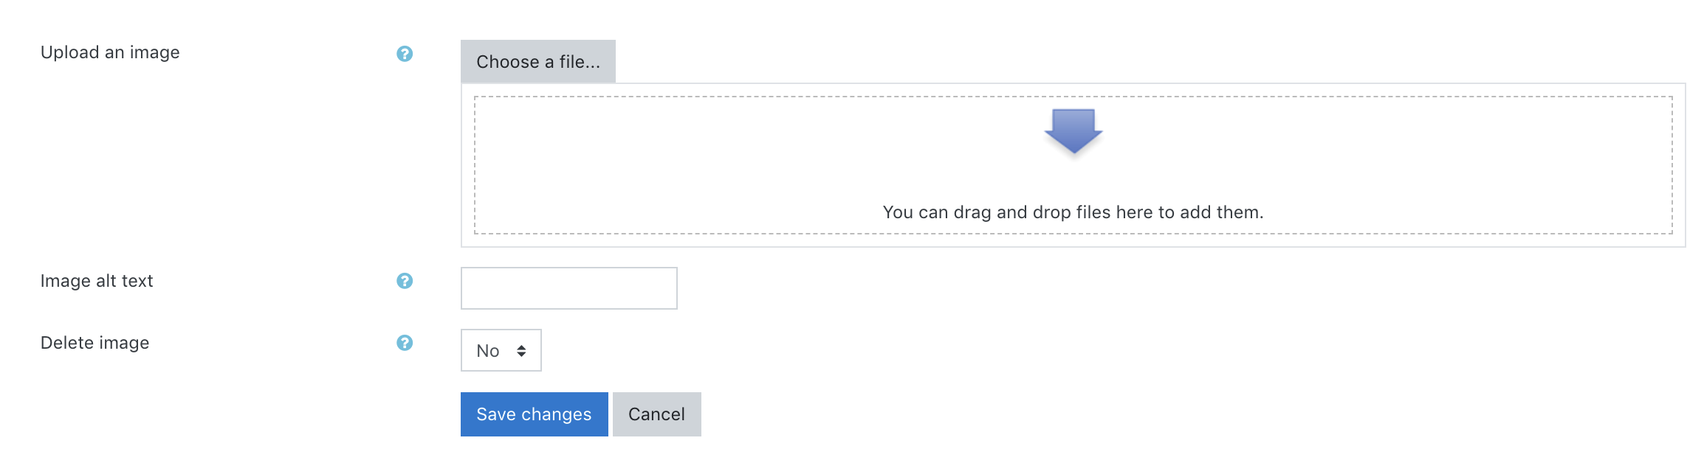This screenshot has width=1704, height=463.
Task: Submit the form using the blue button
Action: [535, 414]
